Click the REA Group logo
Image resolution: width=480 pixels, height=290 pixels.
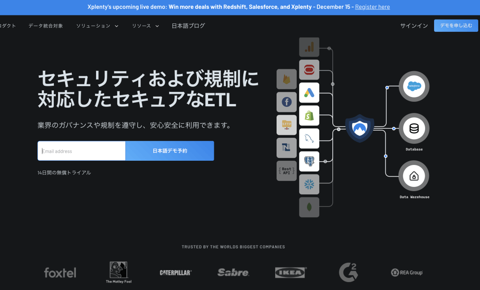pos(407,272)
